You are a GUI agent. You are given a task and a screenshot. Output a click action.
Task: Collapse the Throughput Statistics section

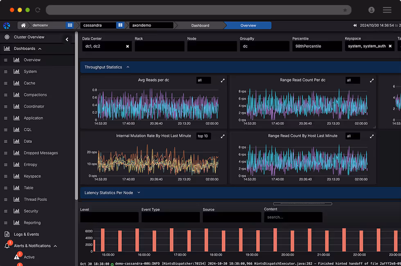pos(128,67)
